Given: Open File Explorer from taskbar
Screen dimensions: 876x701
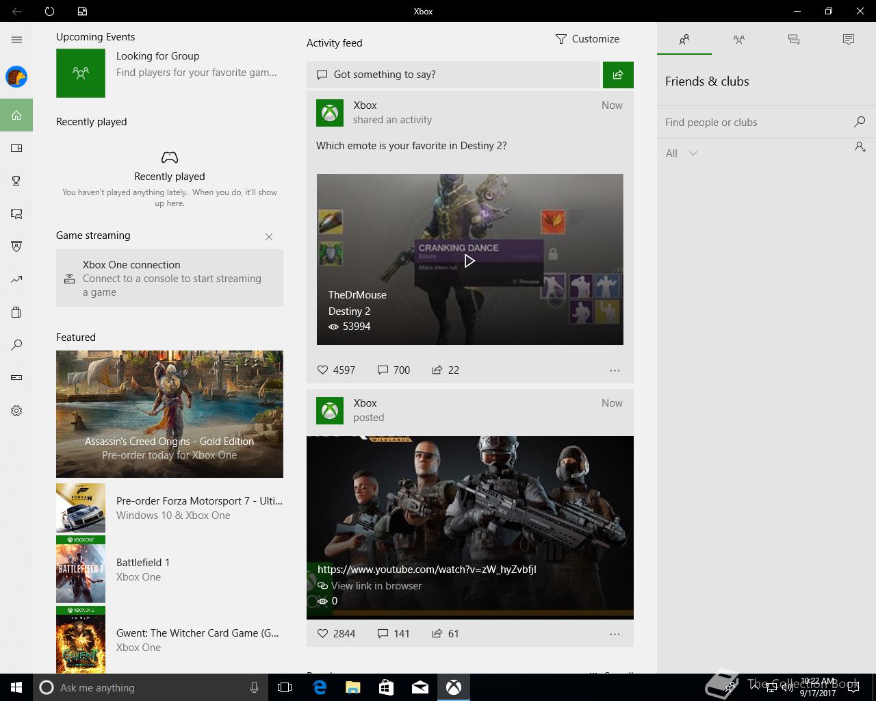Looking at the screenshot, I should coord(353,687).
